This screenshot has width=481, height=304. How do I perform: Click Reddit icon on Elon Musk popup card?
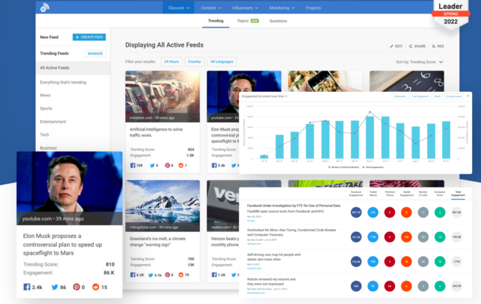point(96,286)
